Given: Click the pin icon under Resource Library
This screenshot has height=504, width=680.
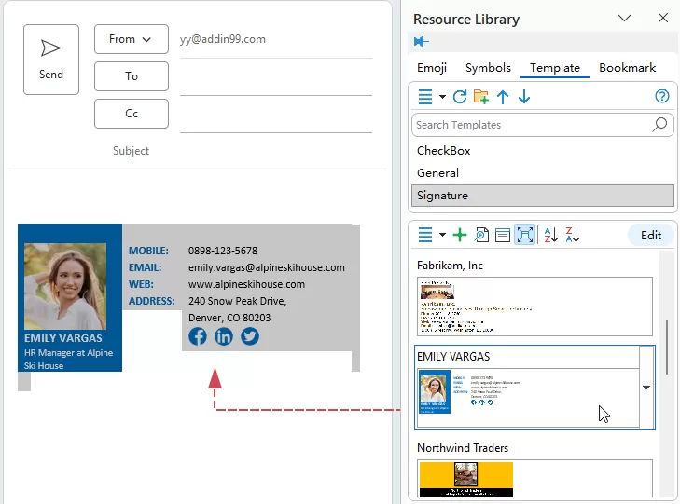Looking at the screenshot, I should [x=422, y=41].
